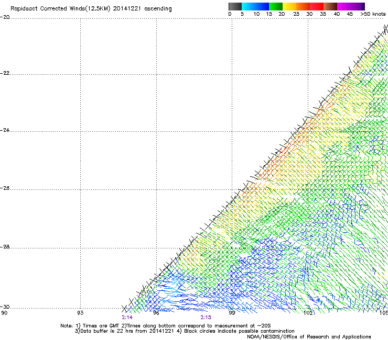Click the green 15-20 knots legend segment
Viewport: 388px width, 340px height.
(x=276, y=6)
